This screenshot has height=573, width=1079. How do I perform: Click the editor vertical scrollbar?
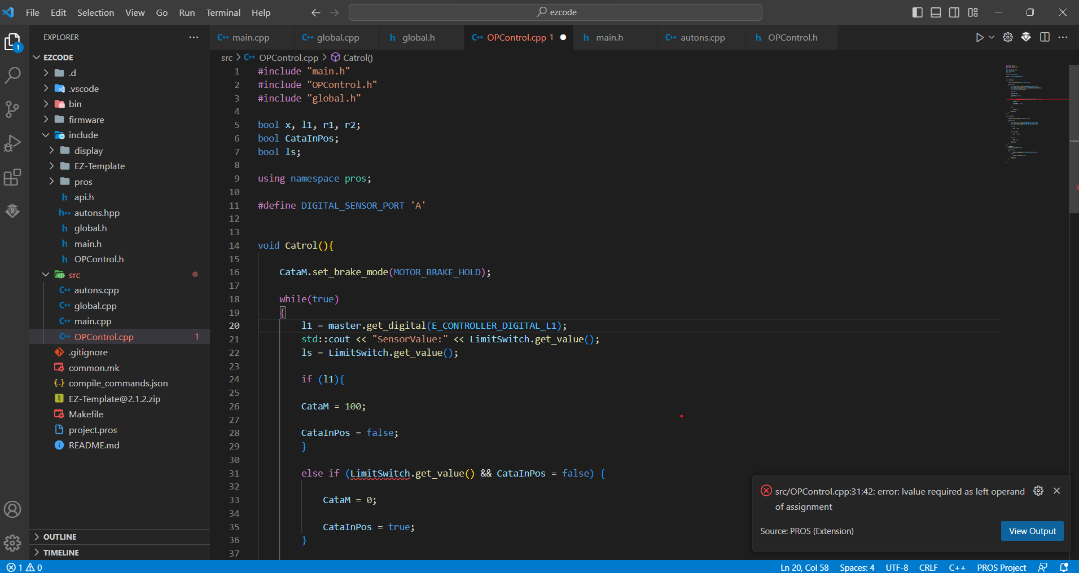(x=1073, y=139)
